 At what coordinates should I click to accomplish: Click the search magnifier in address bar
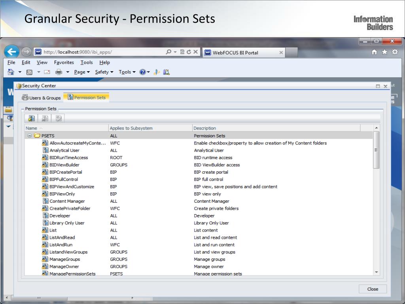pos(168,52)
